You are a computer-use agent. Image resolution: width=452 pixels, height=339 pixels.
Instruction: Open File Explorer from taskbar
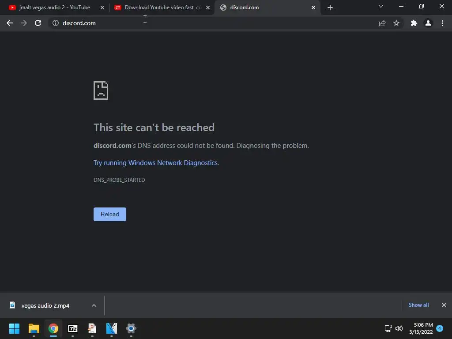click(x=34, y=328)
